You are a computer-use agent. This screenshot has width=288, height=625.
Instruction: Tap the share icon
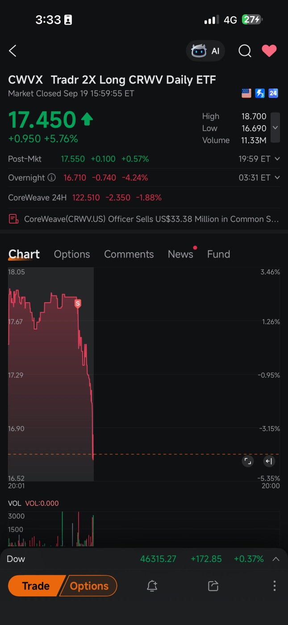click(213, 586)
